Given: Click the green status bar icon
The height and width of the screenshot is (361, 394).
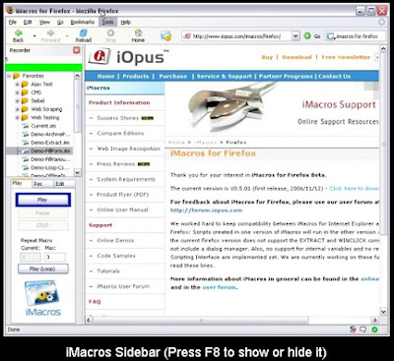Looking at the screenshot, I should 374,330.
